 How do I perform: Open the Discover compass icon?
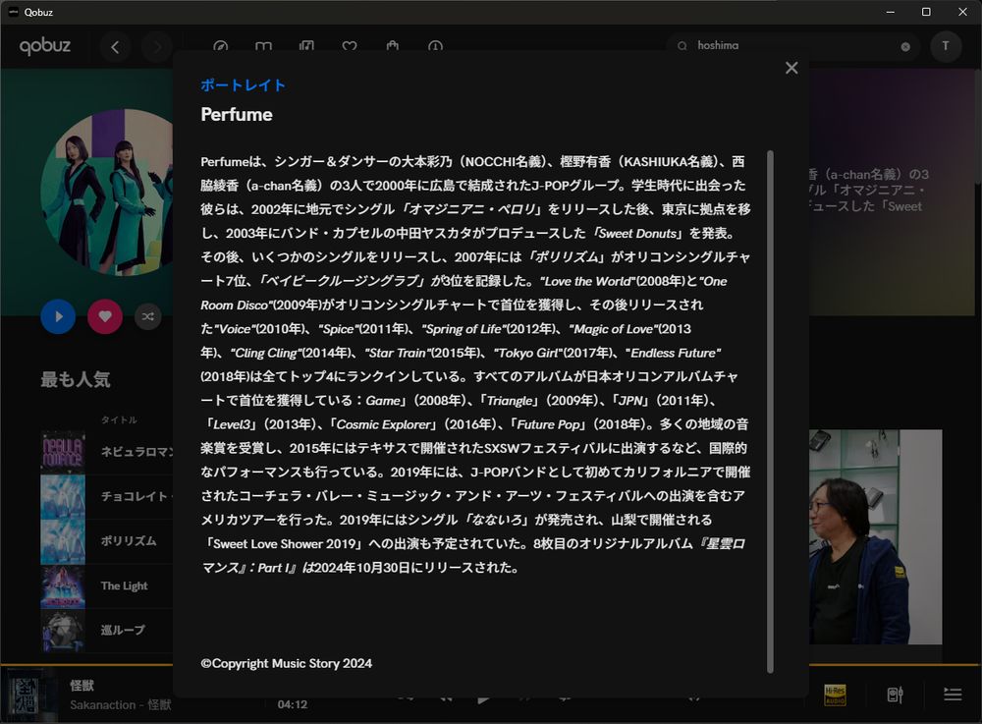[220, 46]
